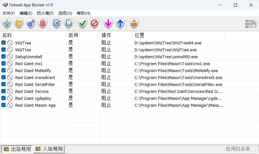Click the block icon beside Red Giant SerialFiller
259x154 pixels.
click(10, 84)
